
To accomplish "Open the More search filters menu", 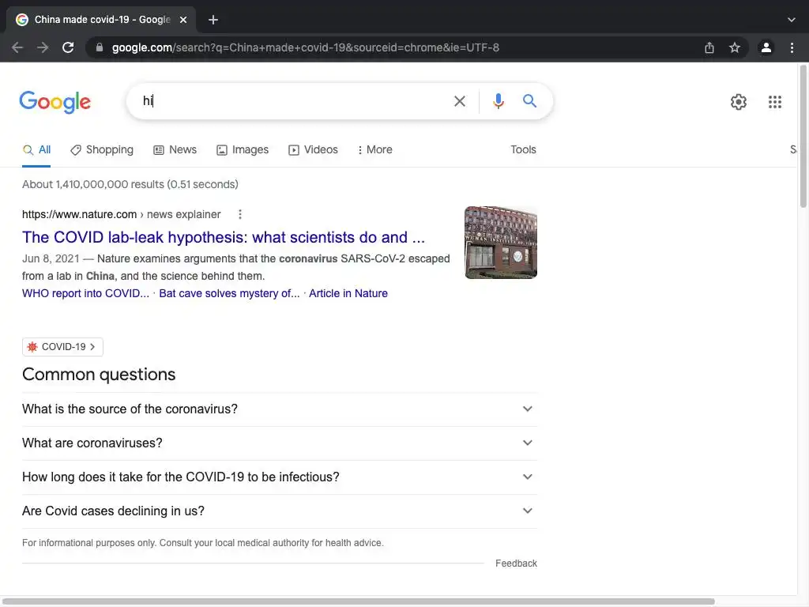I will pyautogui.click(x=375, y=149).
